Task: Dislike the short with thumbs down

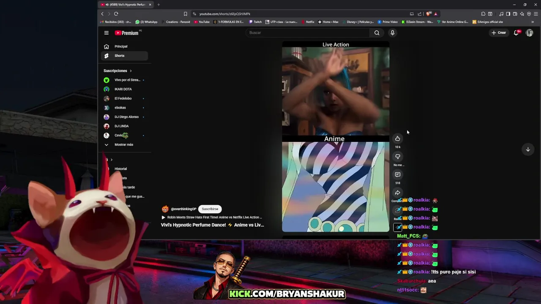Action: [x=398, y=157]
